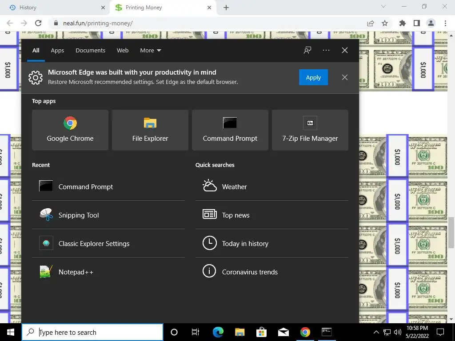Open 7-Zip File Manager tile
The width and height of the screenshot is (455, 341).
310,130
